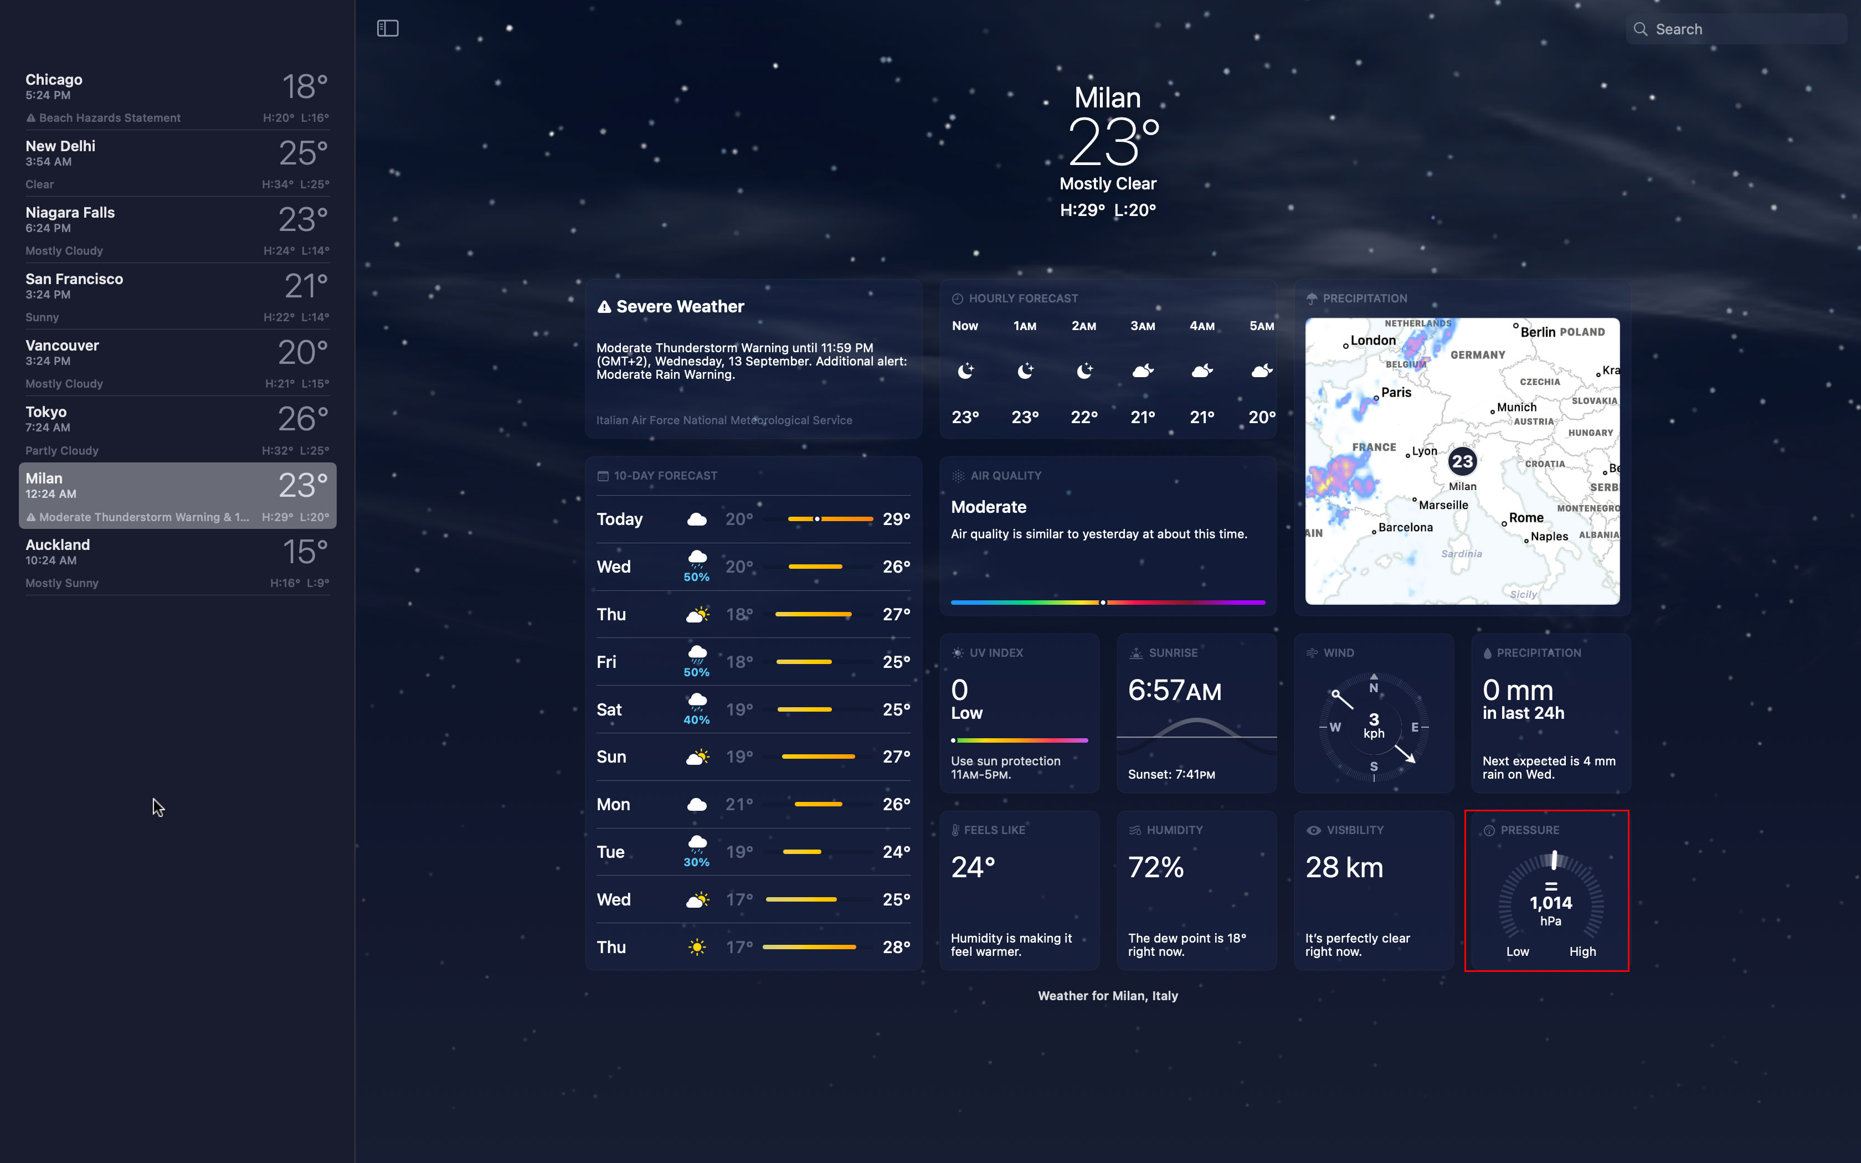Viewport: 1861px width, 1163px height.
Task: Open the UV Index card
Action: tap(1019, 713)
